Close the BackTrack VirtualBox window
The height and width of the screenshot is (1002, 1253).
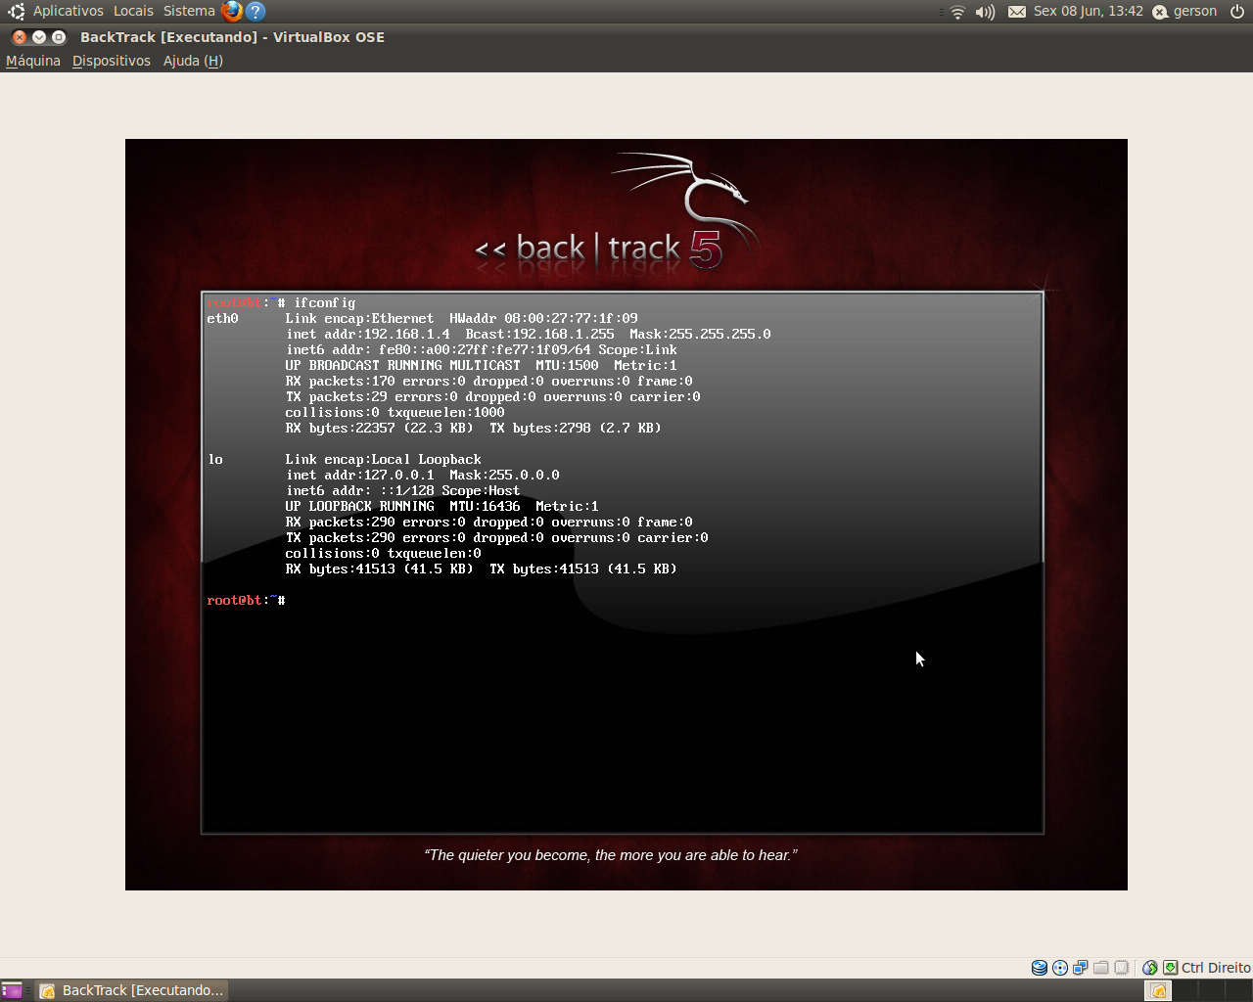pos(20,37)
